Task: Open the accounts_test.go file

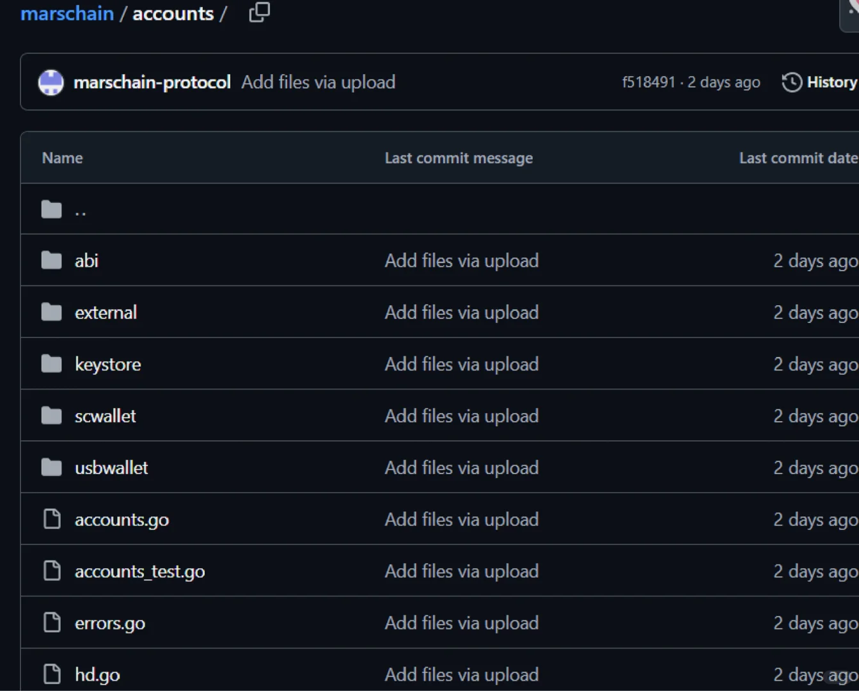Action: (139, 571)
